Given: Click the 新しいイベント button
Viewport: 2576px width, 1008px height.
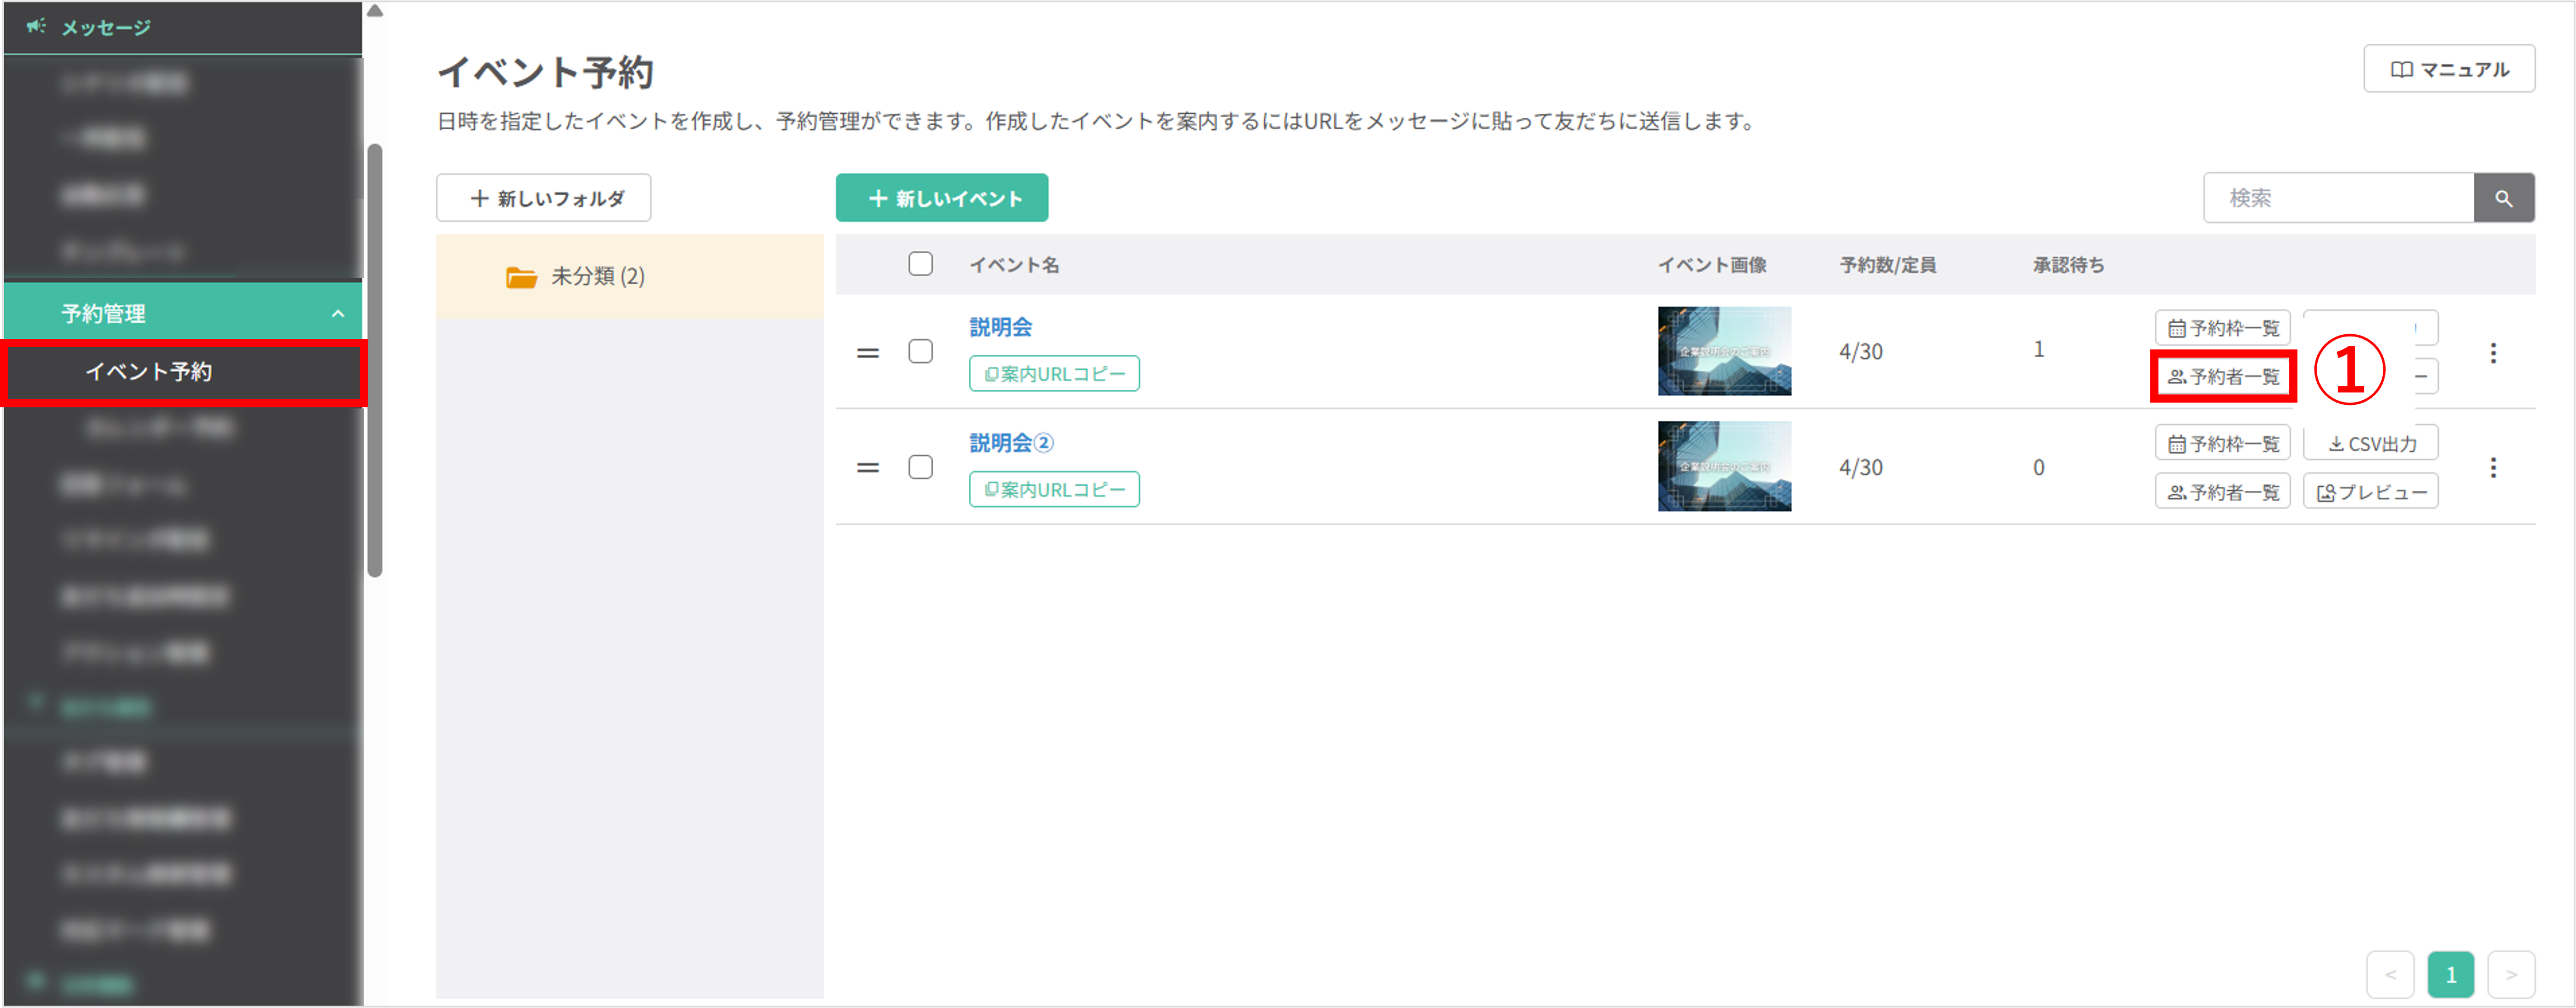Looking at the screenshot, I should 942,198.
